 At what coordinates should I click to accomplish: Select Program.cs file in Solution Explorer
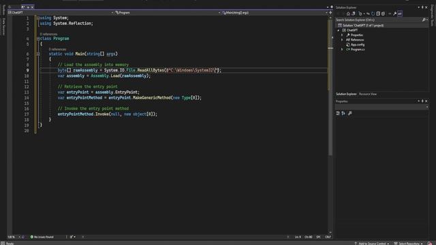click(x=358, y=50)
